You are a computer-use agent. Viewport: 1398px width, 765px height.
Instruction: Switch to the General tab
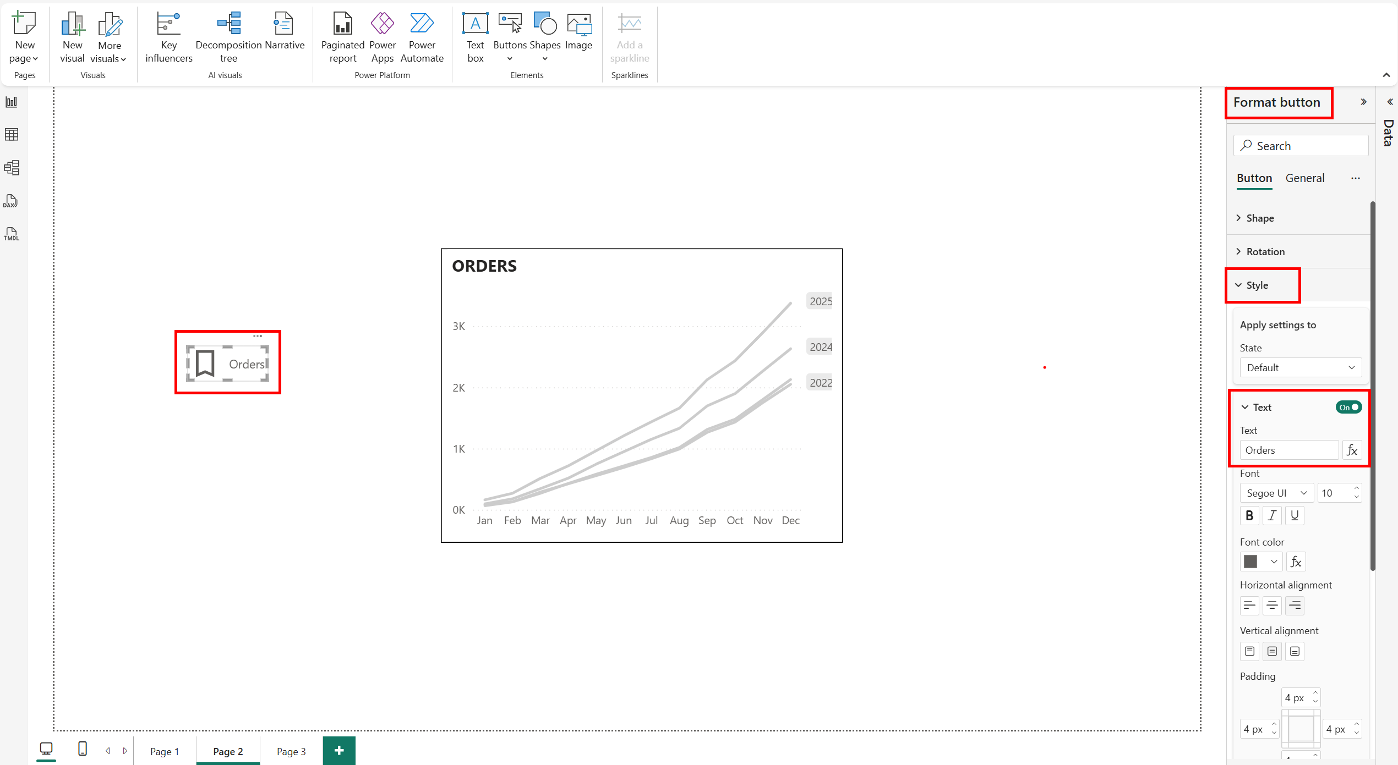1304,178
